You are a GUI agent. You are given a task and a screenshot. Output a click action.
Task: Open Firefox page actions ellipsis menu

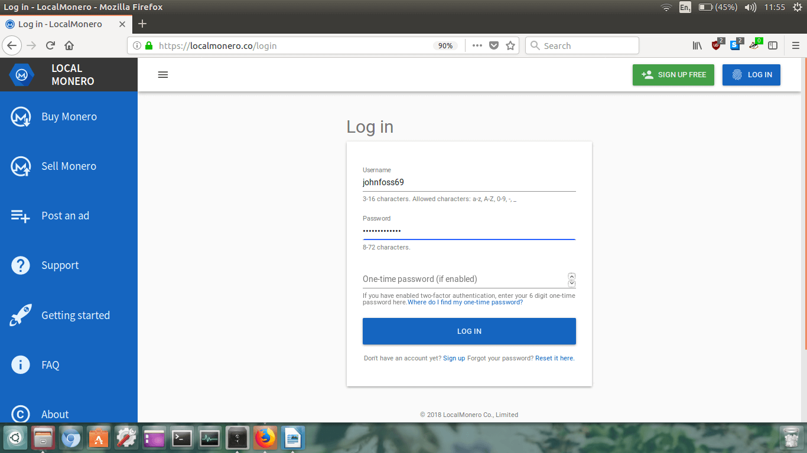point(477,46)
